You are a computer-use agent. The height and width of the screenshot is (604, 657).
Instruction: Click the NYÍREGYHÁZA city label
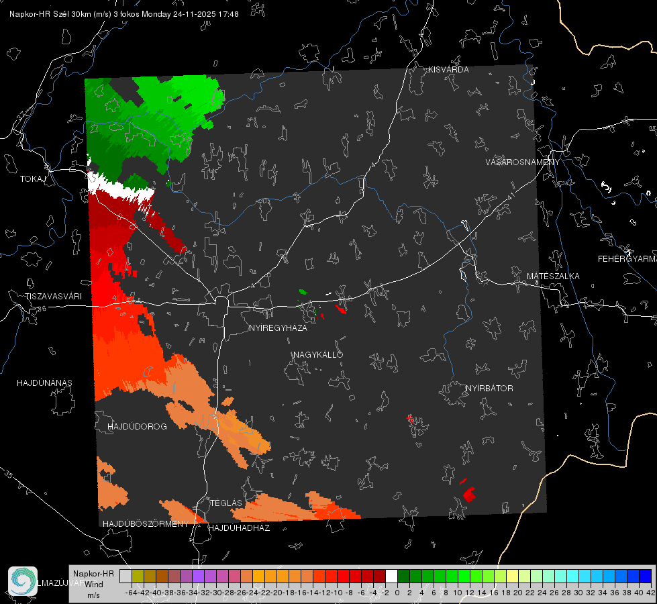(x=278, y=328)
